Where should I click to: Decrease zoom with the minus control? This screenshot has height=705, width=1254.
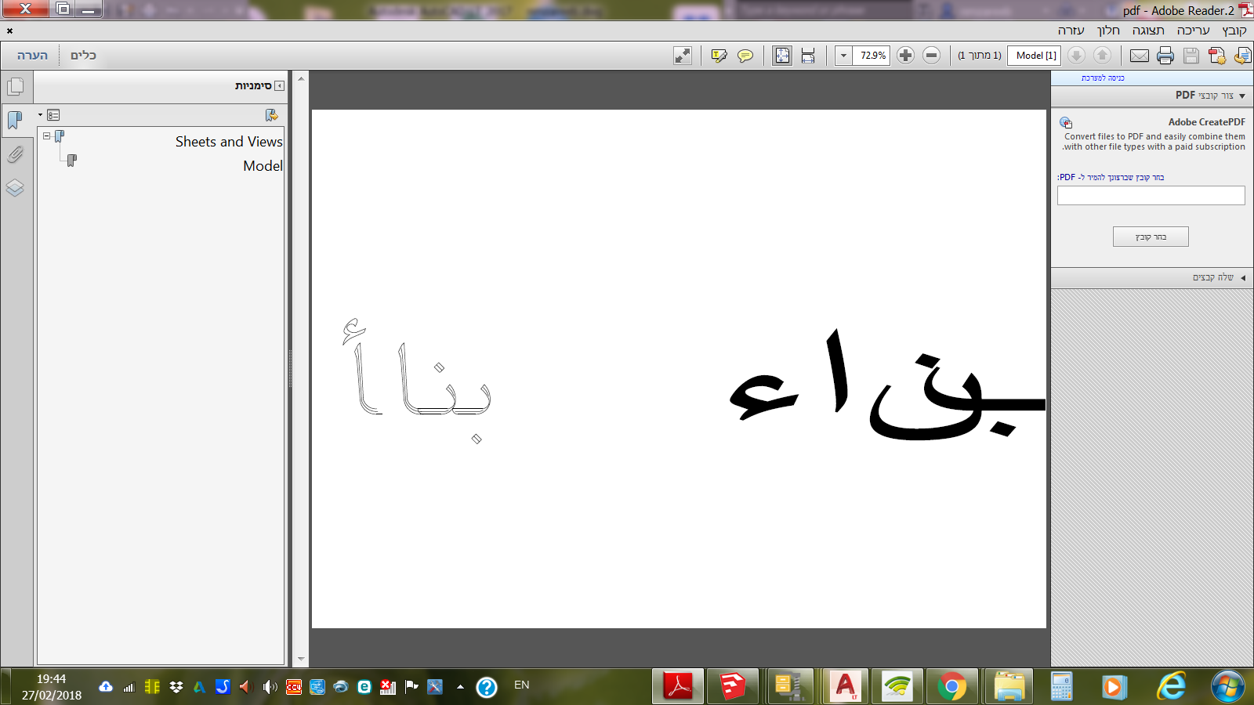pos(931,55)
